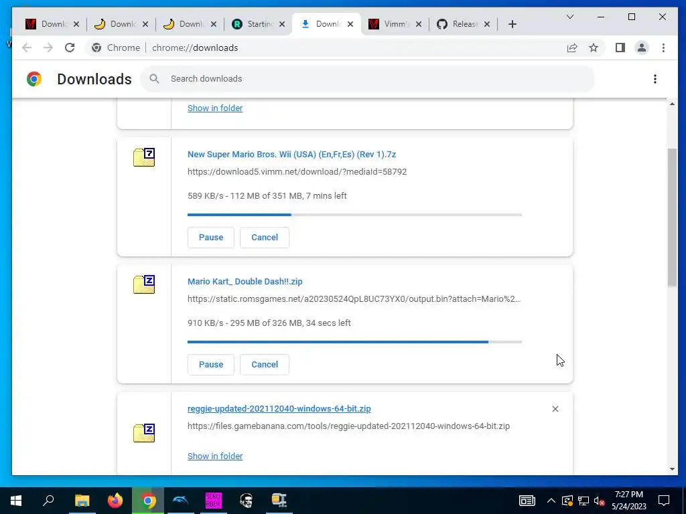The image size is (686, 514).
Task: Click the Chrome logo beside Downloads heading
Action: tap(34, 79)
